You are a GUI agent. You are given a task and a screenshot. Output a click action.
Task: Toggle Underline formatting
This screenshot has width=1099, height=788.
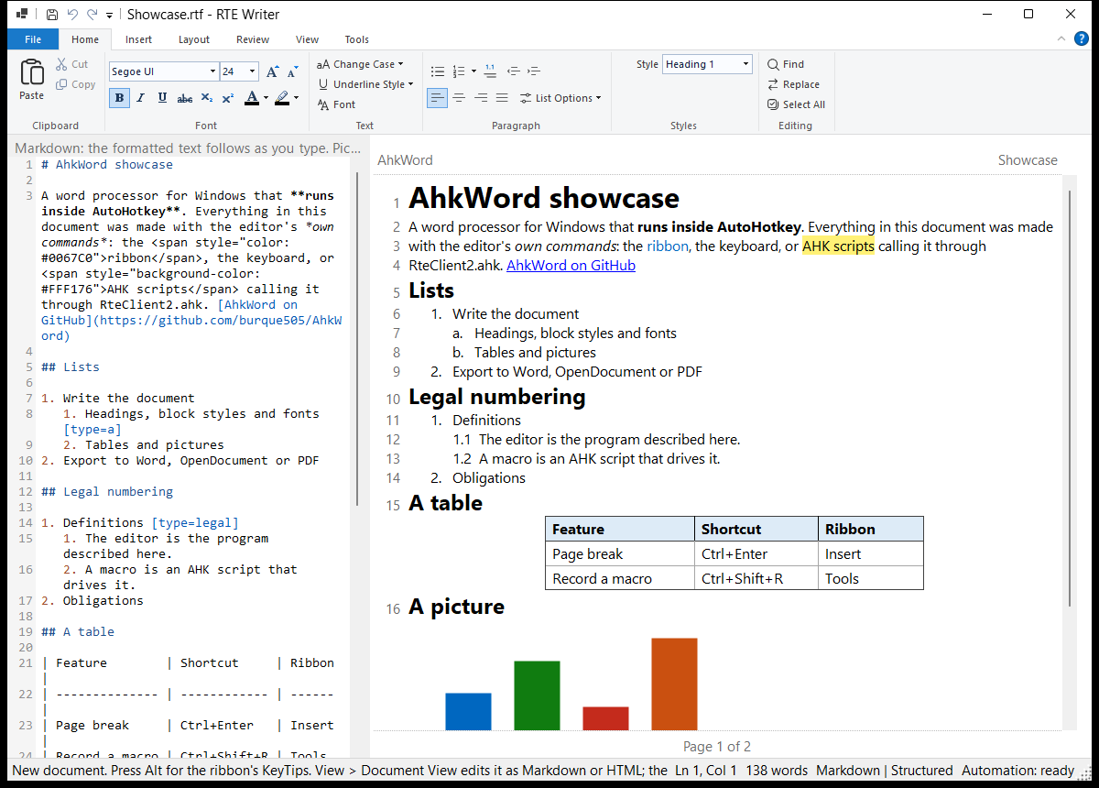click(x=162, y=98)
